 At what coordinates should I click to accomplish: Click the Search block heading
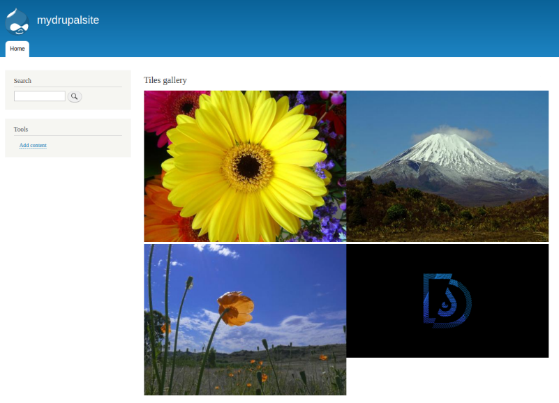(x=22, y=80)
